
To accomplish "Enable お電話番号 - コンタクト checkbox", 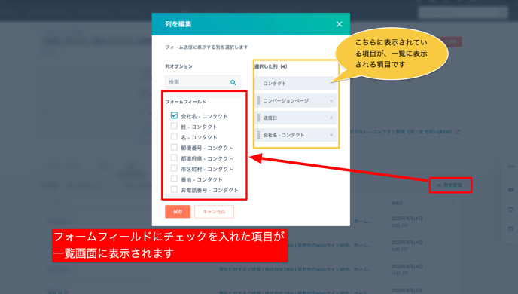I will pyautogui.click(x=174, y=189).
